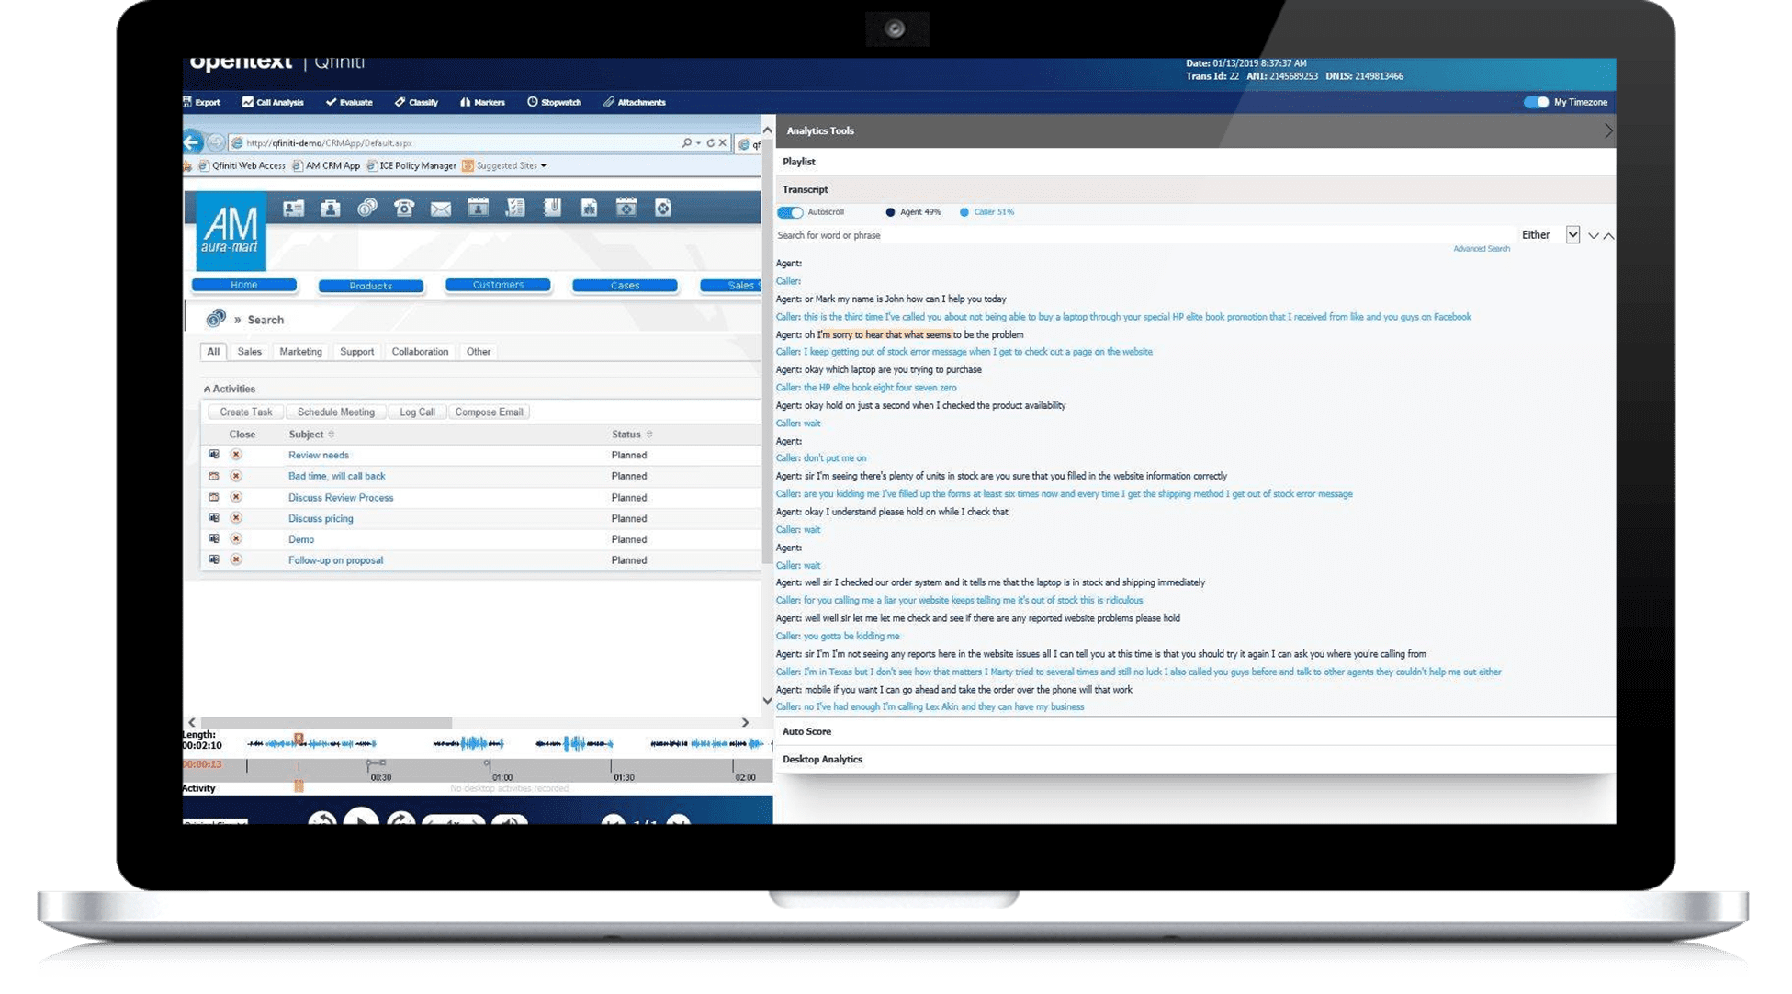Collapse the Activities section
The width and height of the screenshot is (1792, 994).
tap(206, 388)
